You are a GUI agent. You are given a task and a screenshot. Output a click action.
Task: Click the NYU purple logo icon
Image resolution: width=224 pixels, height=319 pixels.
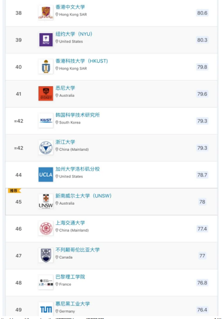click(x=46, y=40)
